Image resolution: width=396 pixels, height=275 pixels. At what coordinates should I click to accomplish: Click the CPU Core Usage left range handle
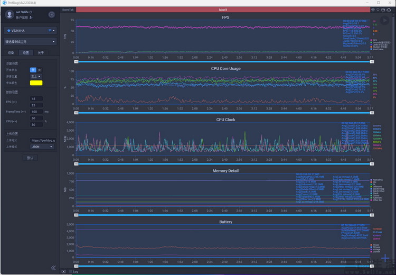pos(76,113)
